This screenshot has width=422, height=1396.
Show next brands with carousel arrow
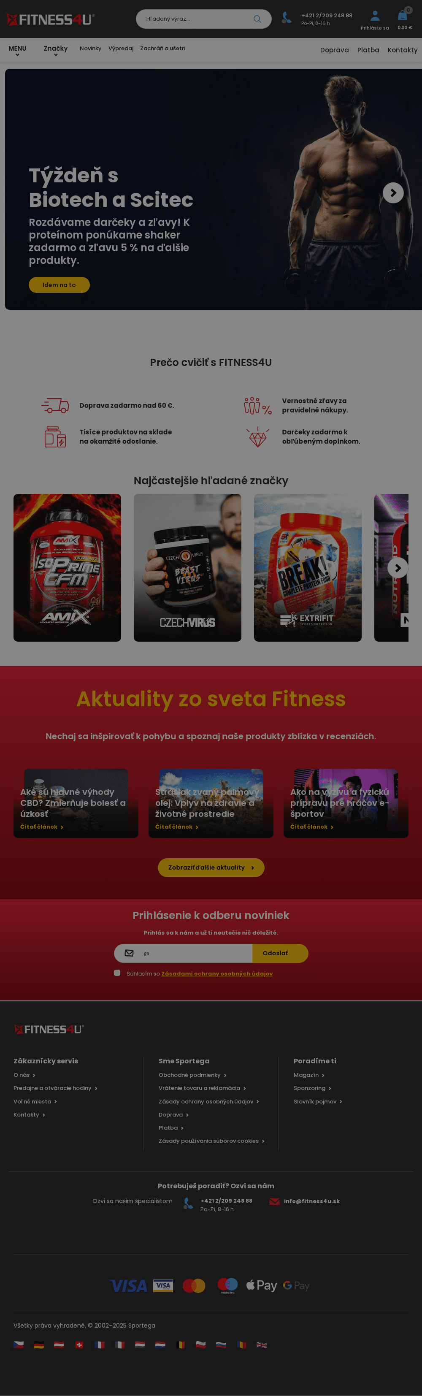(398, 567)
